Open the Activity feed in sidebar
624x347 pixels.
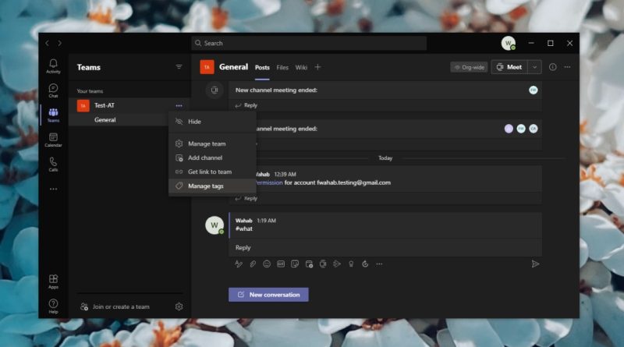(x=53, y=66)
